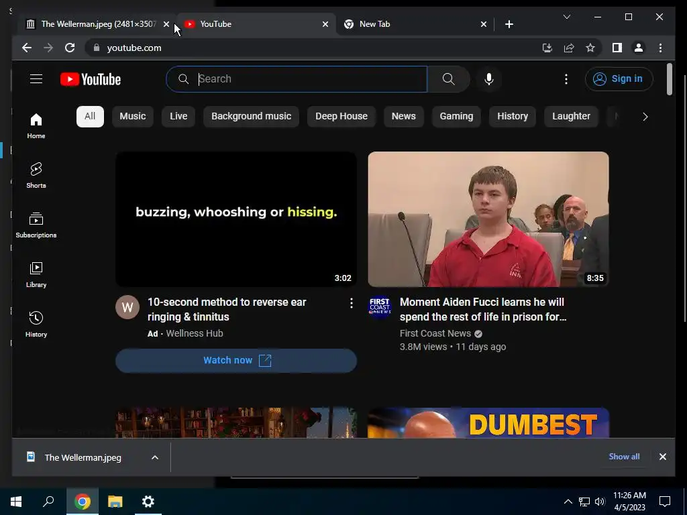This screenshot has height=515, width=687.
Task: Open File Explorer from taskbar
Action: pyautogui.click(x=115, y=502)
